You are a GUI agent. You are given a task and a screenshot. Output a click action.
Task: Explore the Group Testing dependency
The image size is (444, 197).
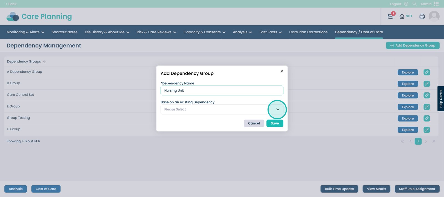click(x=407, y=118)
